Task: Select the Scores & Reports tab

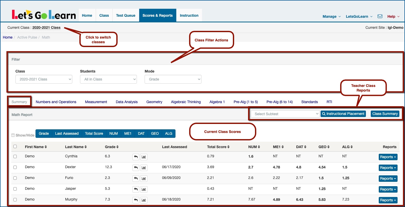Action: (x=158, y=15)
